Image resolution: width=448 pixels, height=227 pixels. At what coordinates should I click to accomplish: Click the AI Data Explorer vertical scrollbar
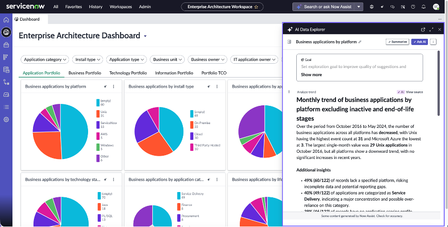point(438,83)
